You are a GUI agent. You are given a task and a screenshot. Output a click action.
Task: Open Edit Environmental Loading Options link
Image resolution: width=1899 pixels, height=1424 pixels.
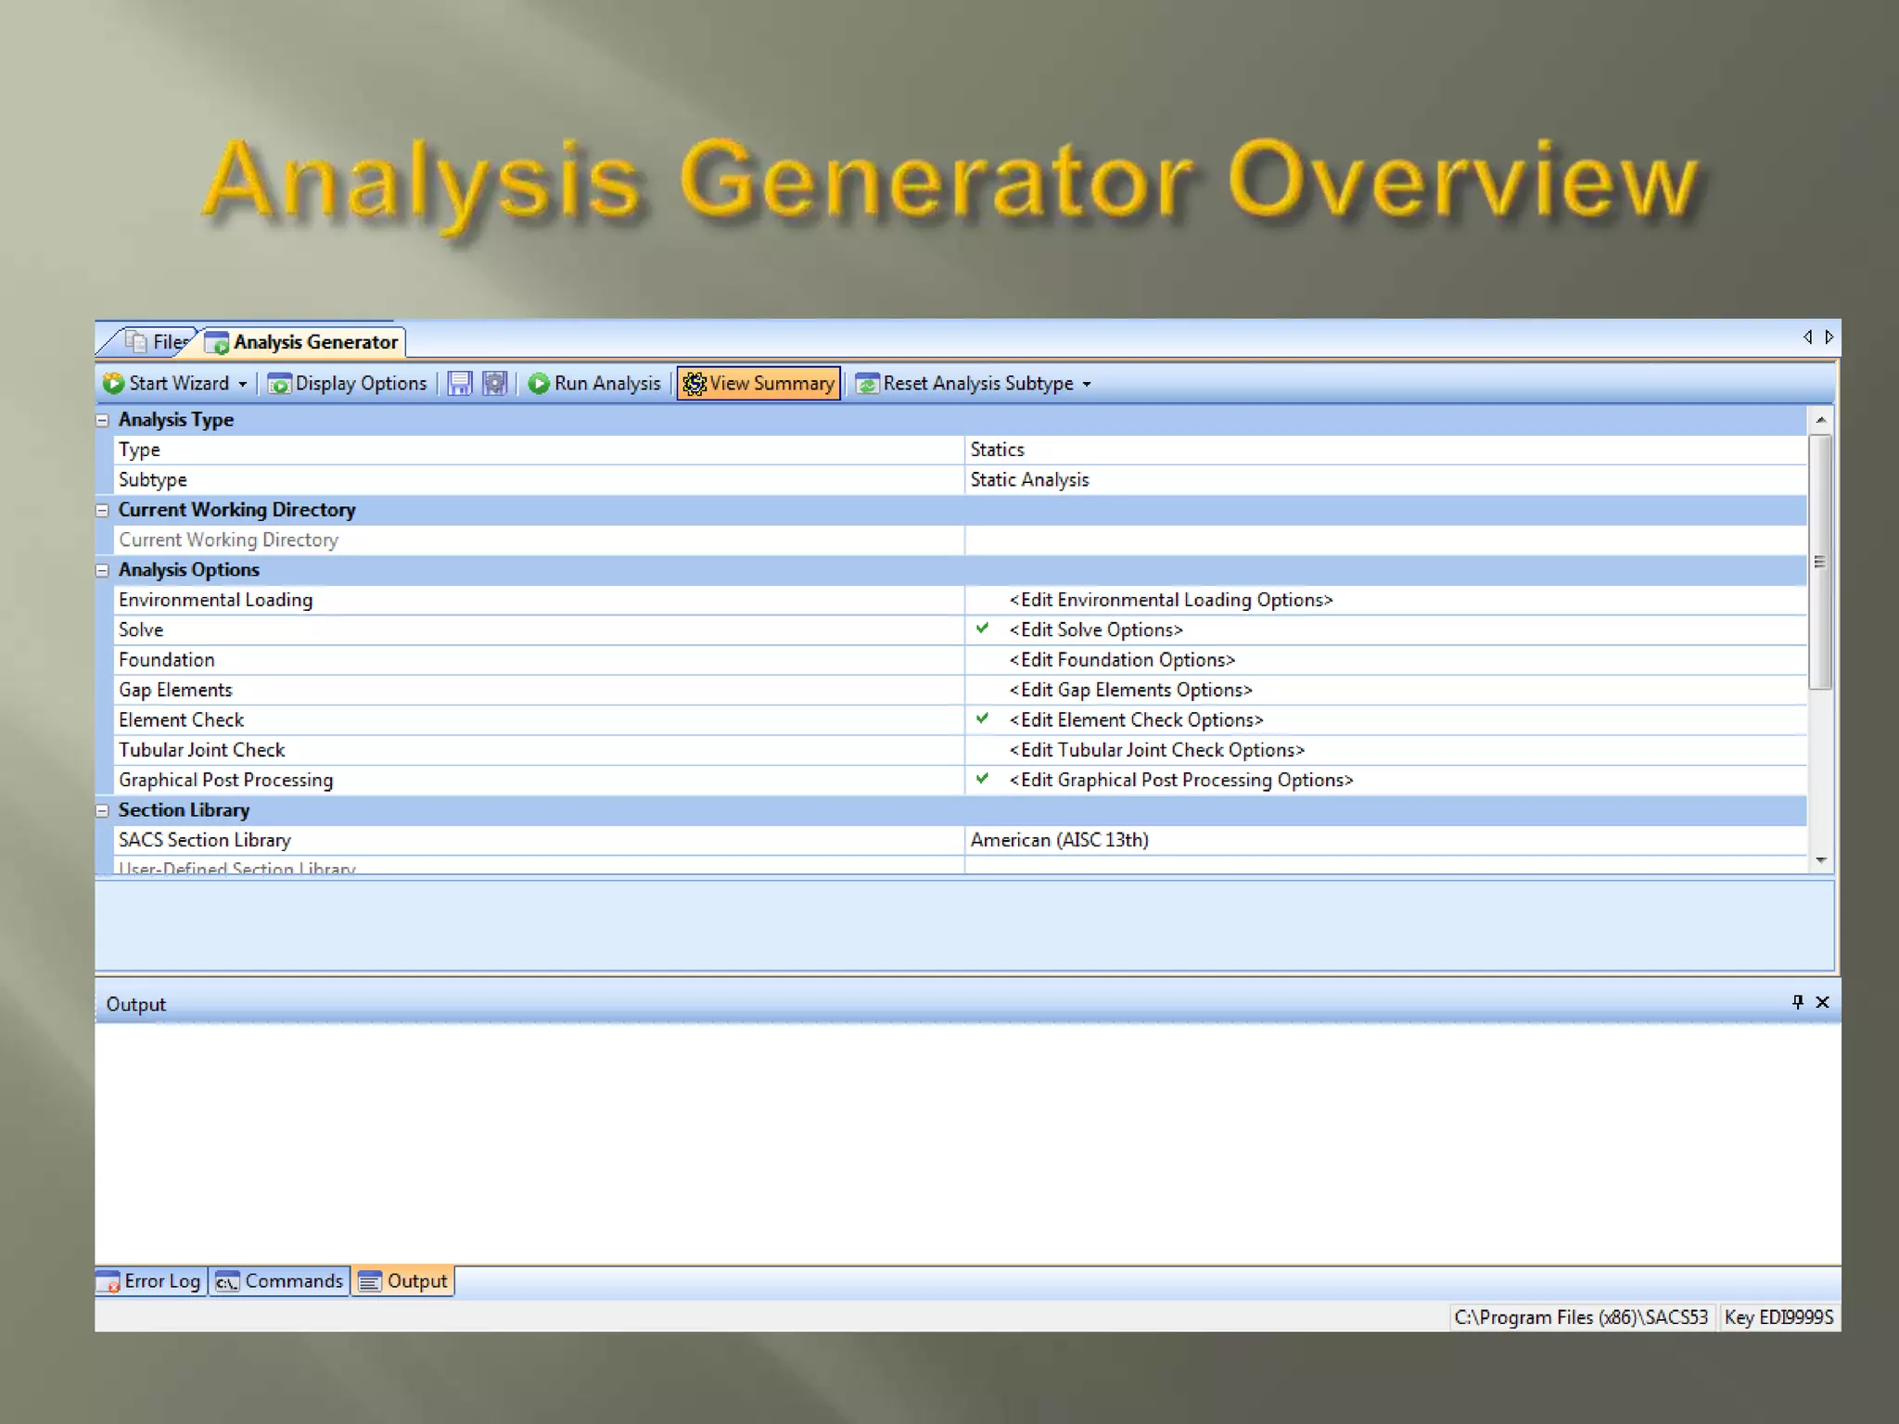pyautogui.click(x=1170, y=600)
